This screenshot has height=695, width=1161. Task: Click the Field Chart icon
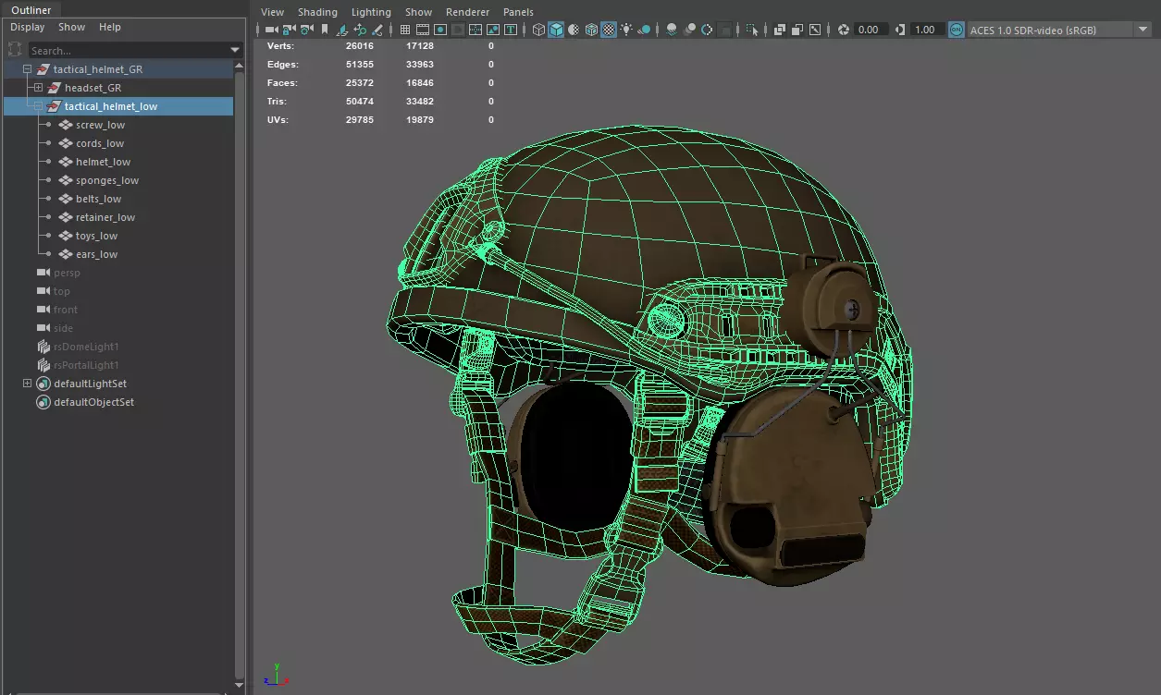476,30
